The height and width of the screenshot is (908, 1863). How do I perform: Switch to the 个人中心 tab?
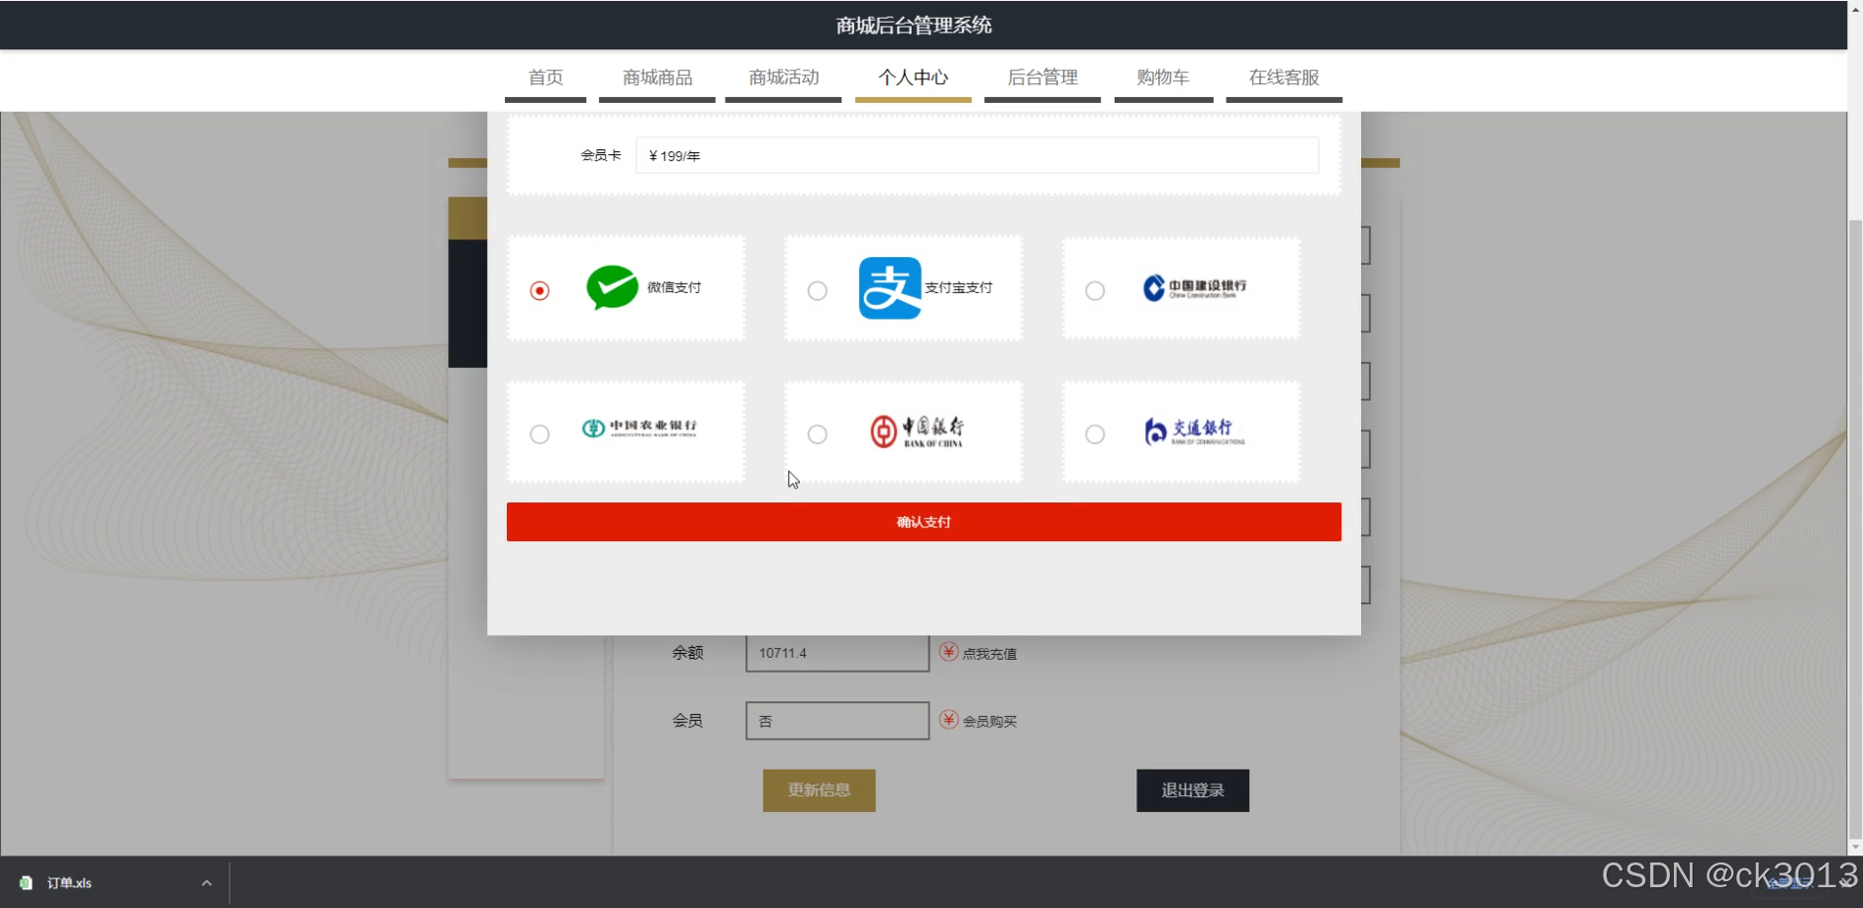point(913,78)
